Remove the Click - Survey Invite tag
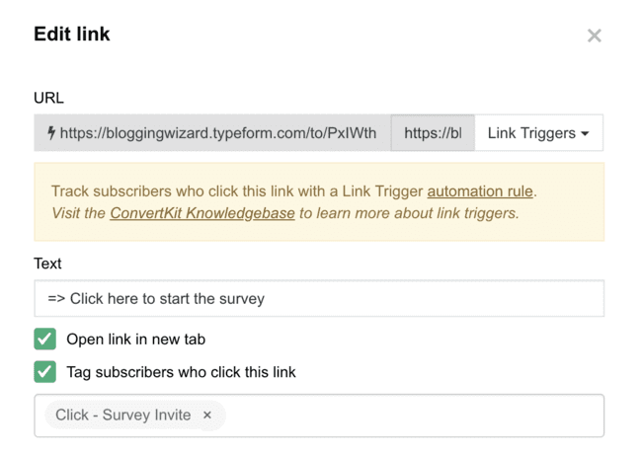The image size is (642, 454). click(207, 416)
